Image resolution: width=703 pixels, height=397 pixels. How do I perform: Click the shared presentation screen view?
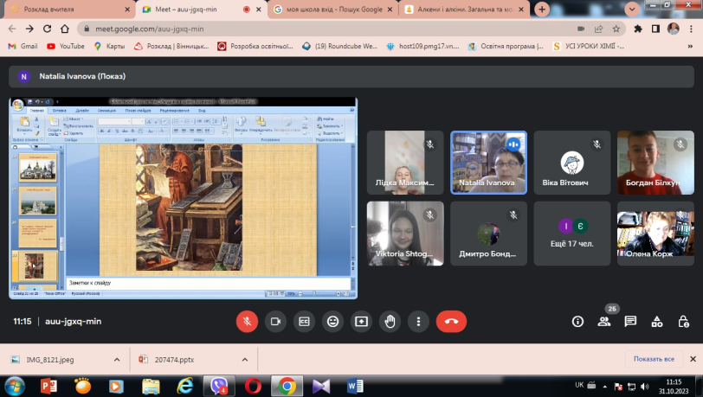coord(183,198)
